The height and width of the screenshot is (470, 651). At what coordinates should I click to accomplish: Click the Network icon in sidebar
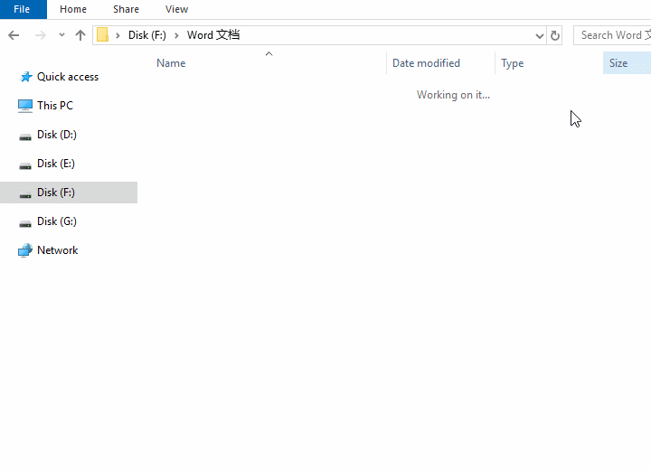point(25,250)
